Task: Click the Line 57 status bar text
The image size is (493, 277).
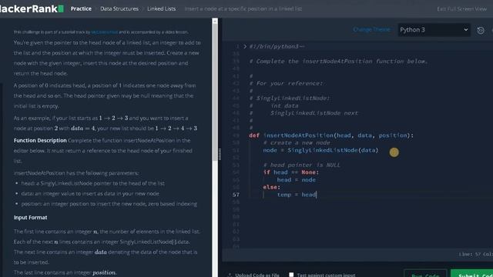Action: click(x=475, y=254)
